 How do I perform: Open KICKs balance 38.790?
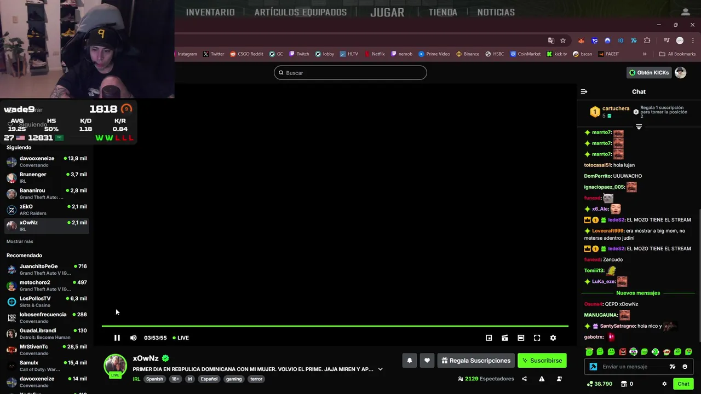pyautogui.click(x=599, y=384)
